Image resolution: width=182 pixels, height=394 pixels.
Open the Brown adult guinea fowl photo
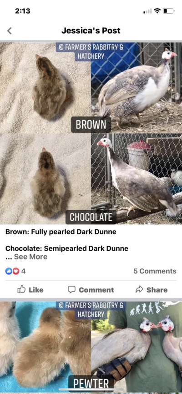click(136, 87)
